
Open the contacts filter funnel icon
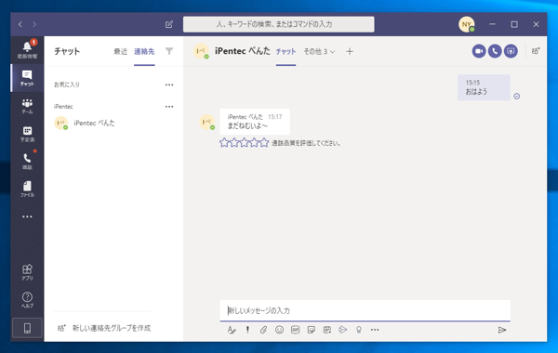(x=169, y=51)
